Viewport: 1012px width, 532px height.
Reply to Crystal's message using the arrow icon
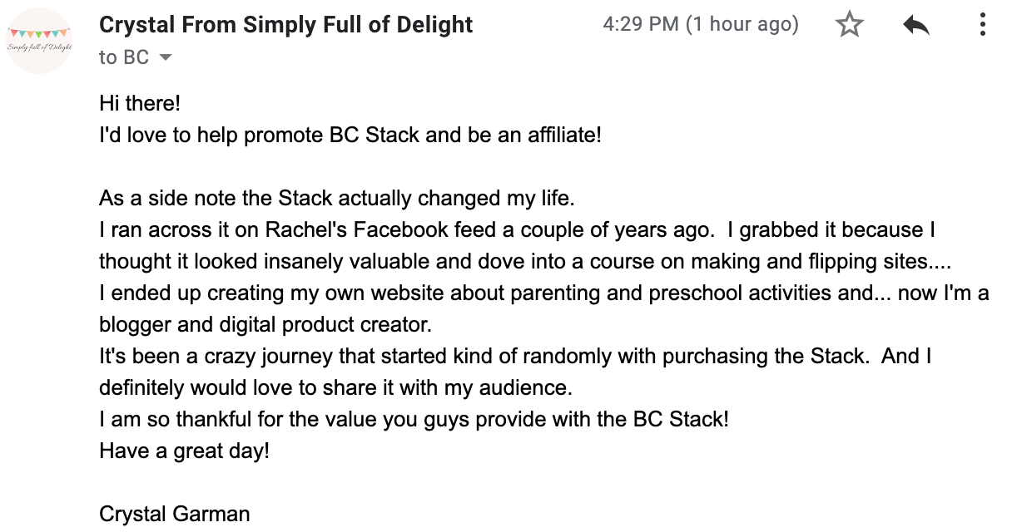click(915, 25)
